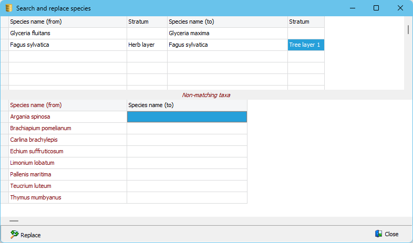Select the Glyceria maxima cell
This screenshot has height=243, width=413.
tap(228, 34)
